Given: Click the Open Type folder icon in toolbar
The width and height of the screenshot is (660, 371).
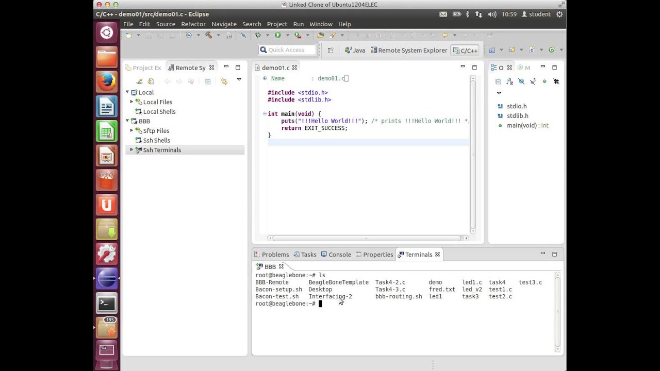Looking at the screenshot, I should (321, 35).
